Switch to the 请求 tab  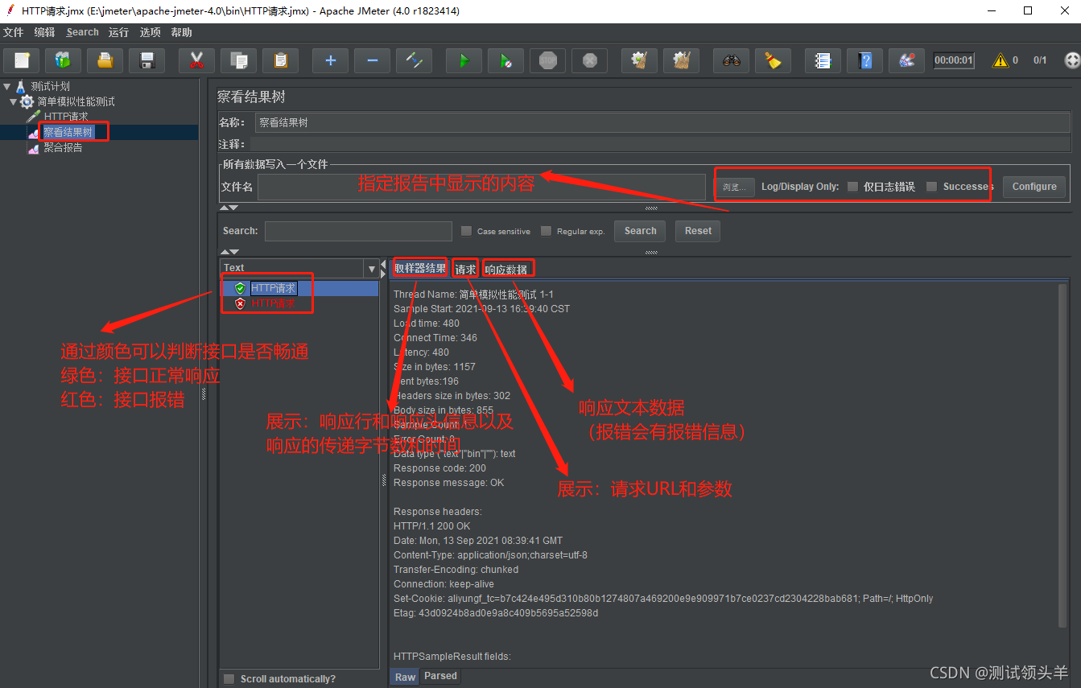[x=465, y=269]
